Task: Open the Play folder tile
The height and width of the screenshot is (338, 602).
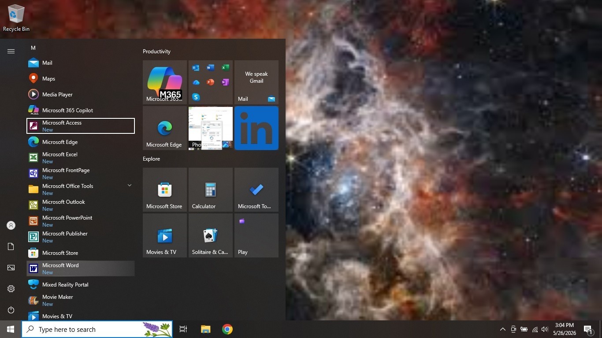Action: pos(256,235)
